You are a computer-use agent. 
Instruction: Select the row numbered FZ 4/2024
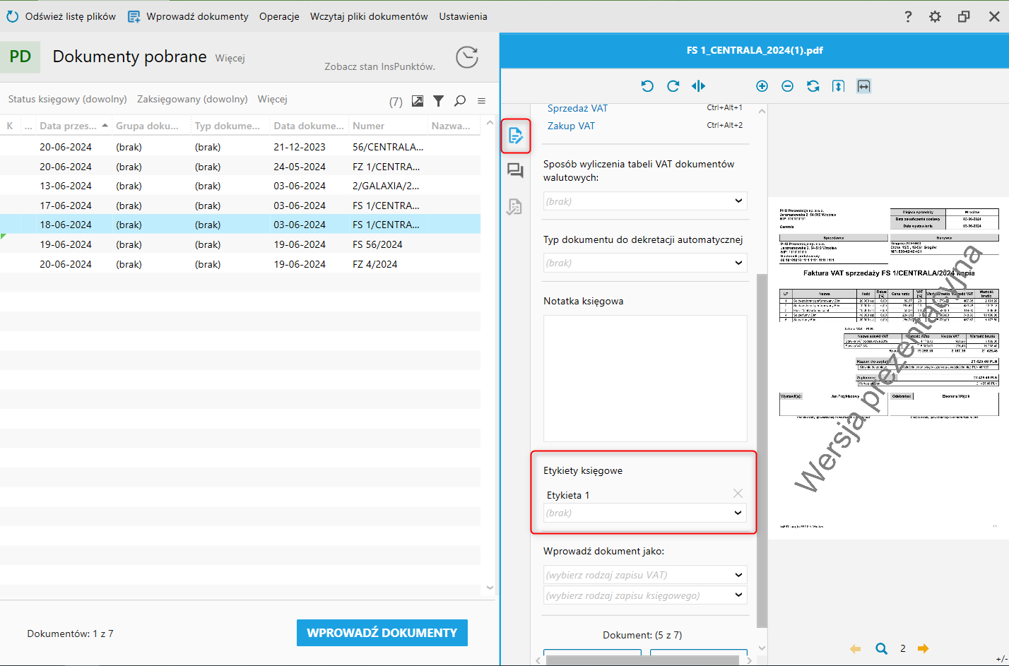240,264
